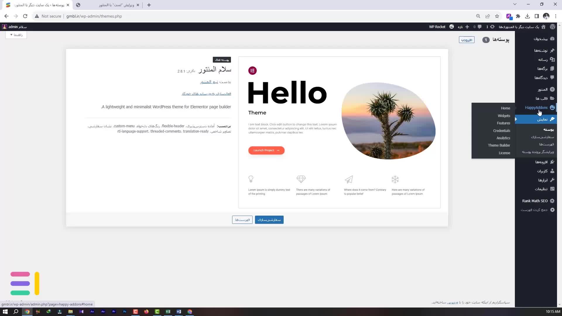Click the Hello theme preview screenshot
Viewport: 562px width, 316px height.
339,132
